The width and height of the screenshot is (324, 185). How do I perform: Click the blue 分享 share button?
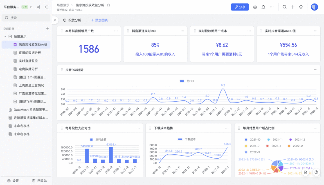tap(240, 7)
